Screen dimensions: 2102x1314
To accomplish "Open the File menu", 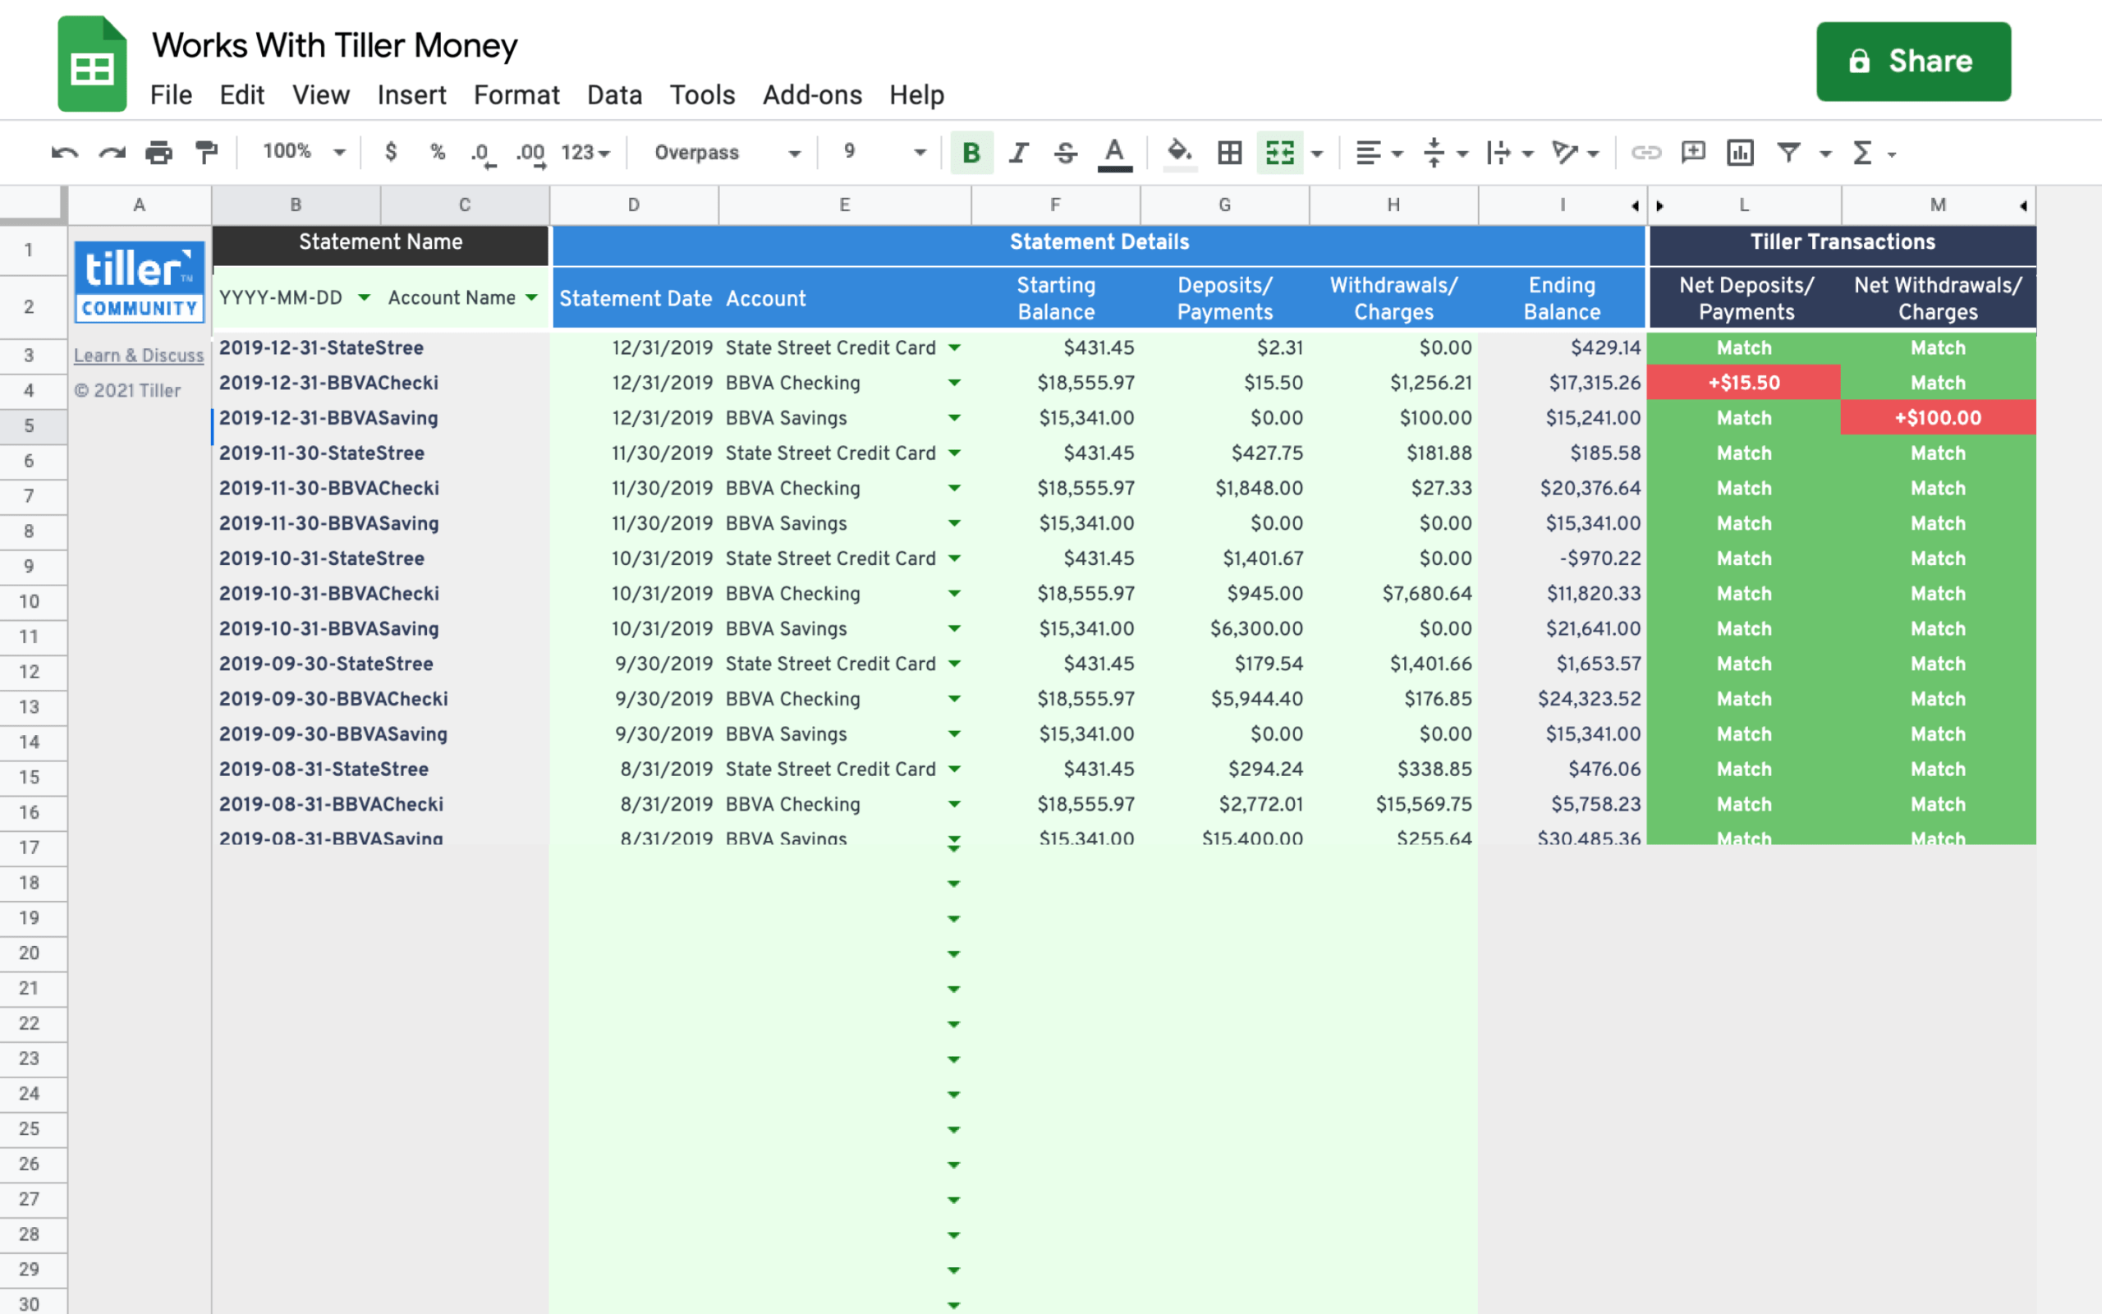I will (171, 94).
